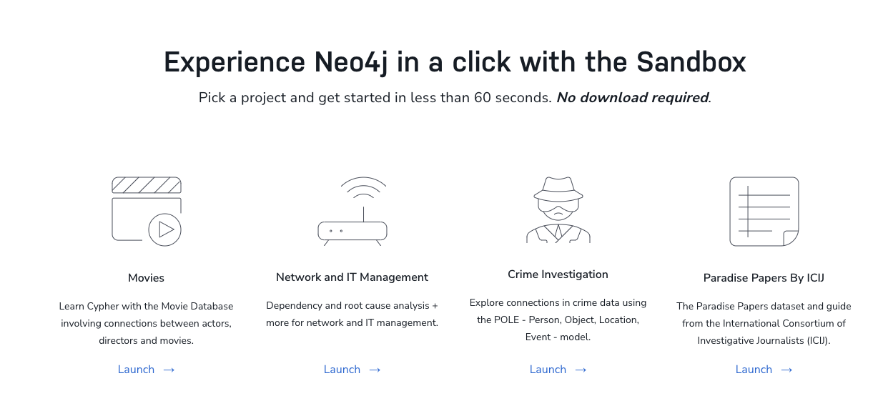Select the Crime Investigation title

[558, 274]
